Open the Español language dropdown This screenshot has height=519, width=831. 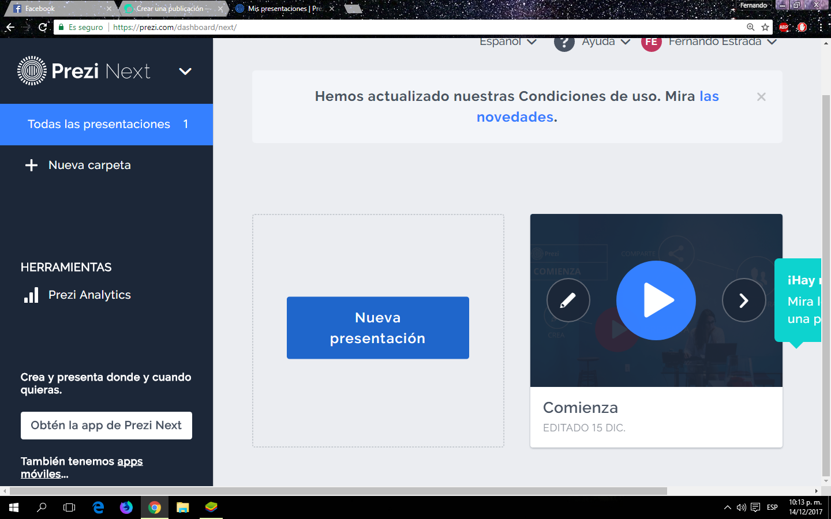click(508, 42)
